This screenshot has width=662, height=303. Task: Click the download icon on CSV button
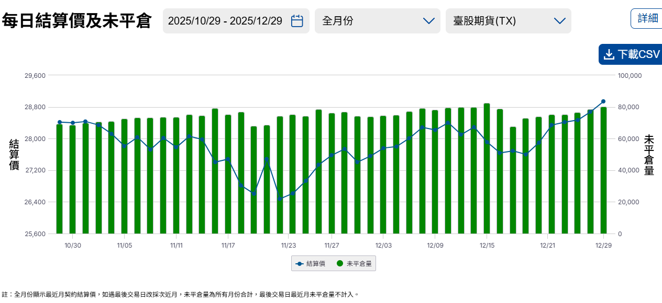pos(609,55)
